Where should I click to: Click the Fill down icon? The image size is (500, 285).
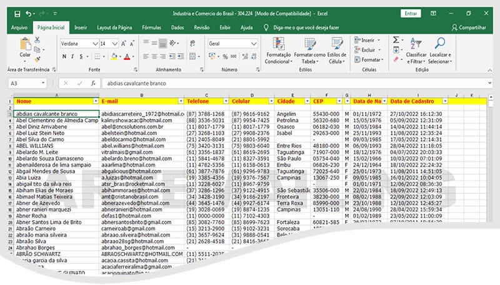point(396,50)
